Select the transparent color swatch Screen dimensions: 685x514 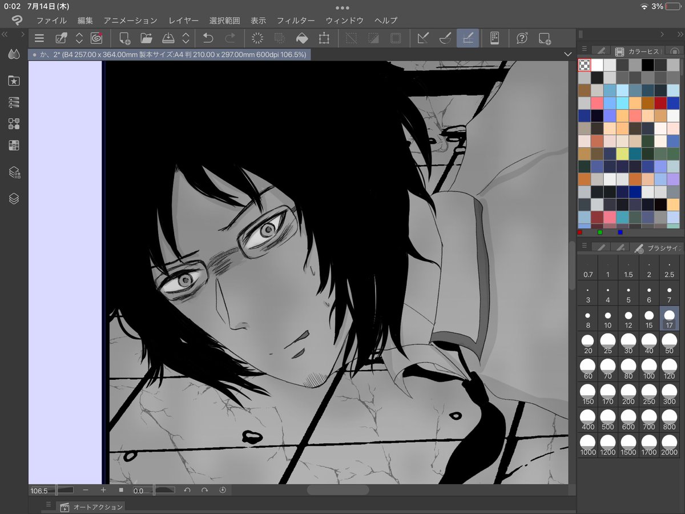(584, 65)
